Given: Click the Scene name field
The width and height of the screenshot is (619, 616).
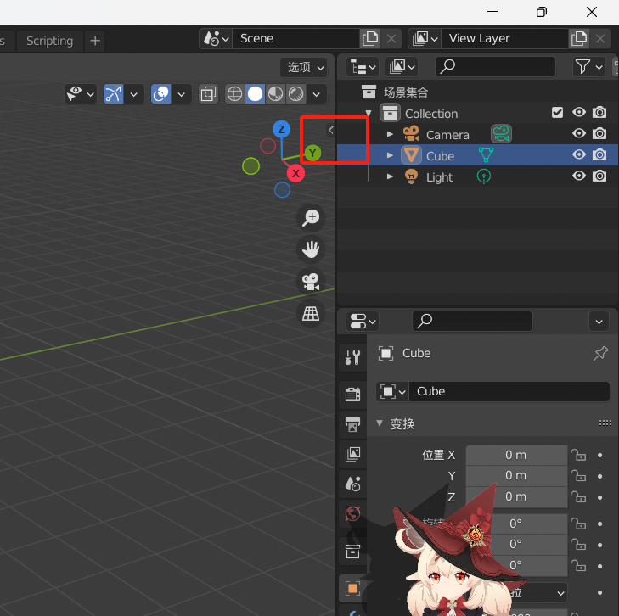Looking at the screenshot, I should [296, 39].
